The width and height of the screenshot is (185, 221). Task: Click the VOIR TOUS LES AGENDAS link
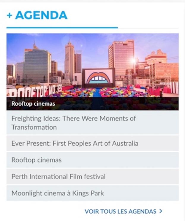pyautogui.click(x=120, y=212)
